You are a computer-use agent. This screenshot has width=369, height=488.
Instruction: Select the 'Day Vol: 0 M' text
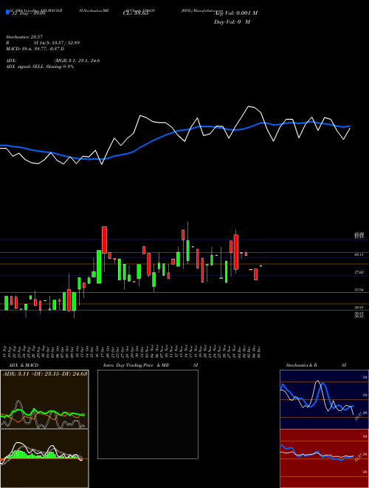tap(232, 22)
